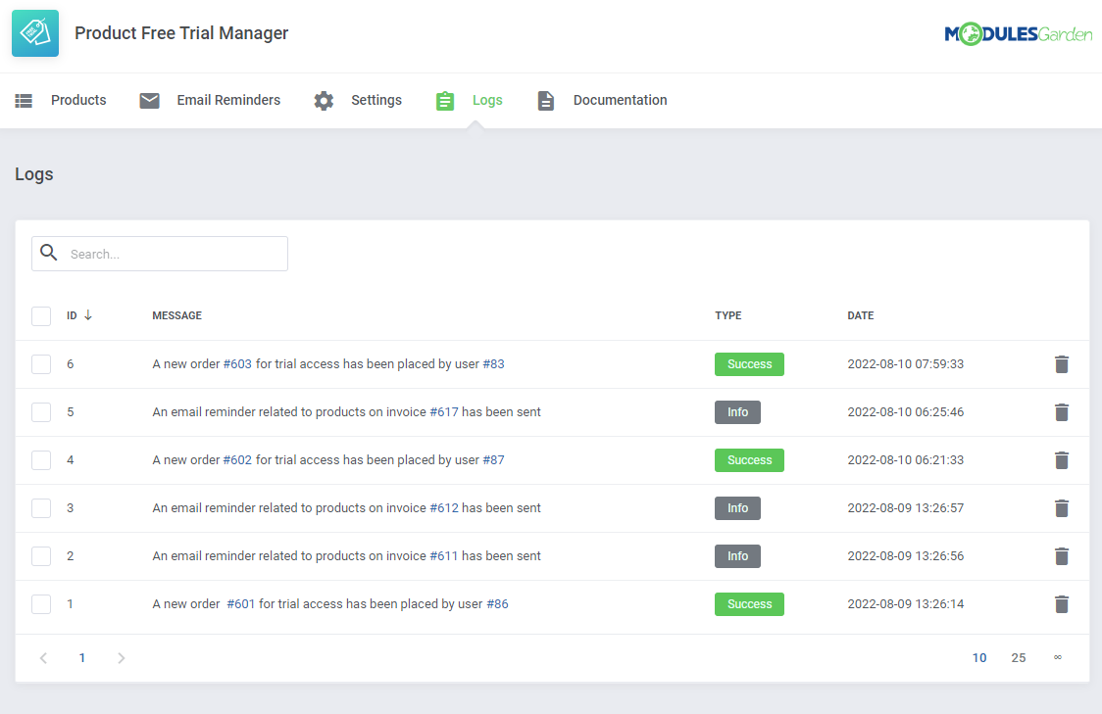Click the Documentation file icon
Viewport: 1102px width, 714px height.
point(545,101)
